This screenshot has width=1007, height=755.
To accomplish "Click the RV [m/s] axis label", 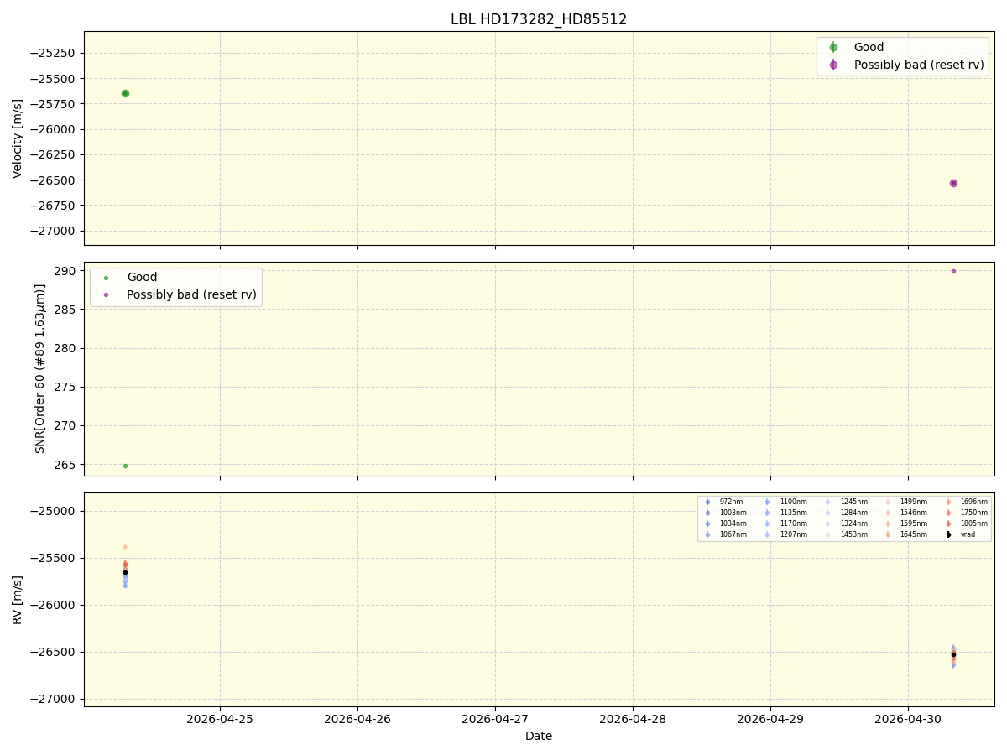I will [x=18, y=599].
